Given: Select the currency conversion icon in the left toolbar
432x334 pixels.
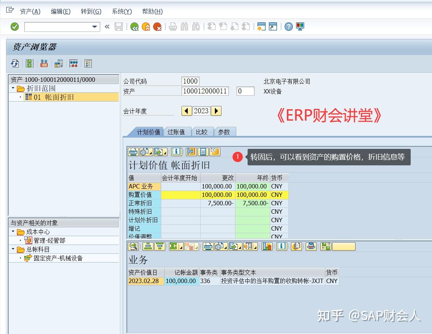Looking at the screenshot, I should tap(44, 63).
